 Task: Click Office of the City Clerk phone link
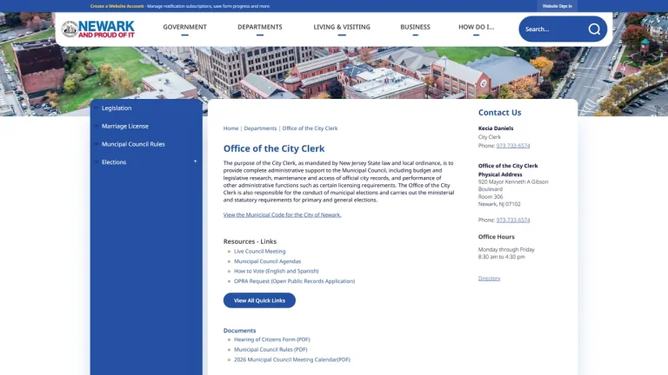coord(513,220)
